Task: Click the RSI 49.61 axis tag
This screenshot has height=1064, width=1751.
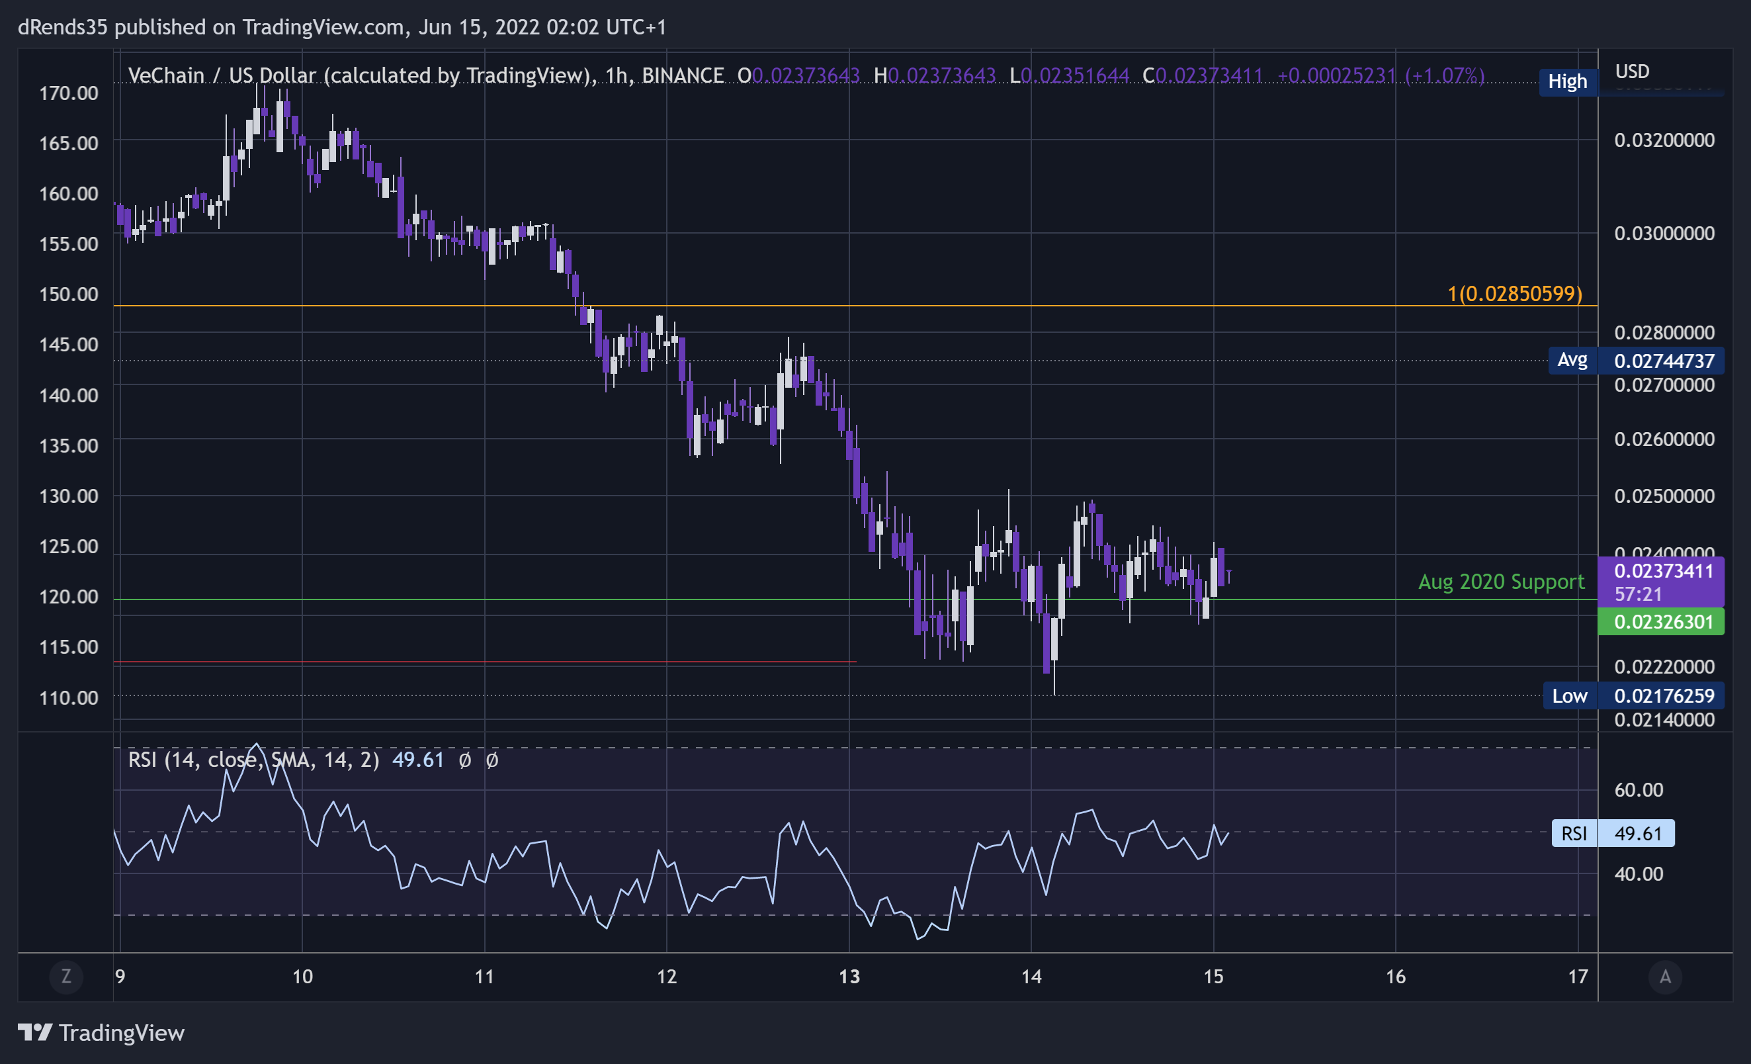Action: point(1613,833)
